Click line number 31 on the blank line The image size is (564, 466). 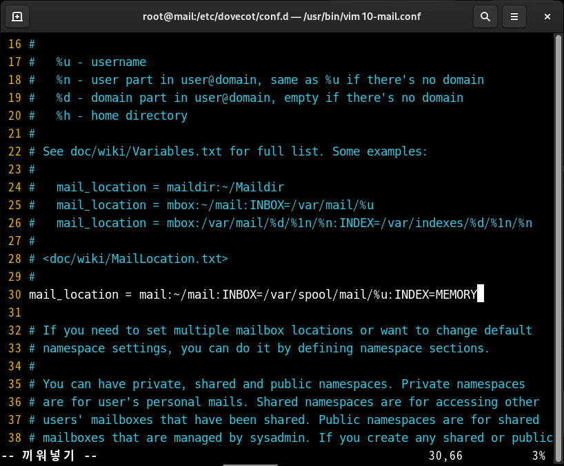tap(14, 313)
